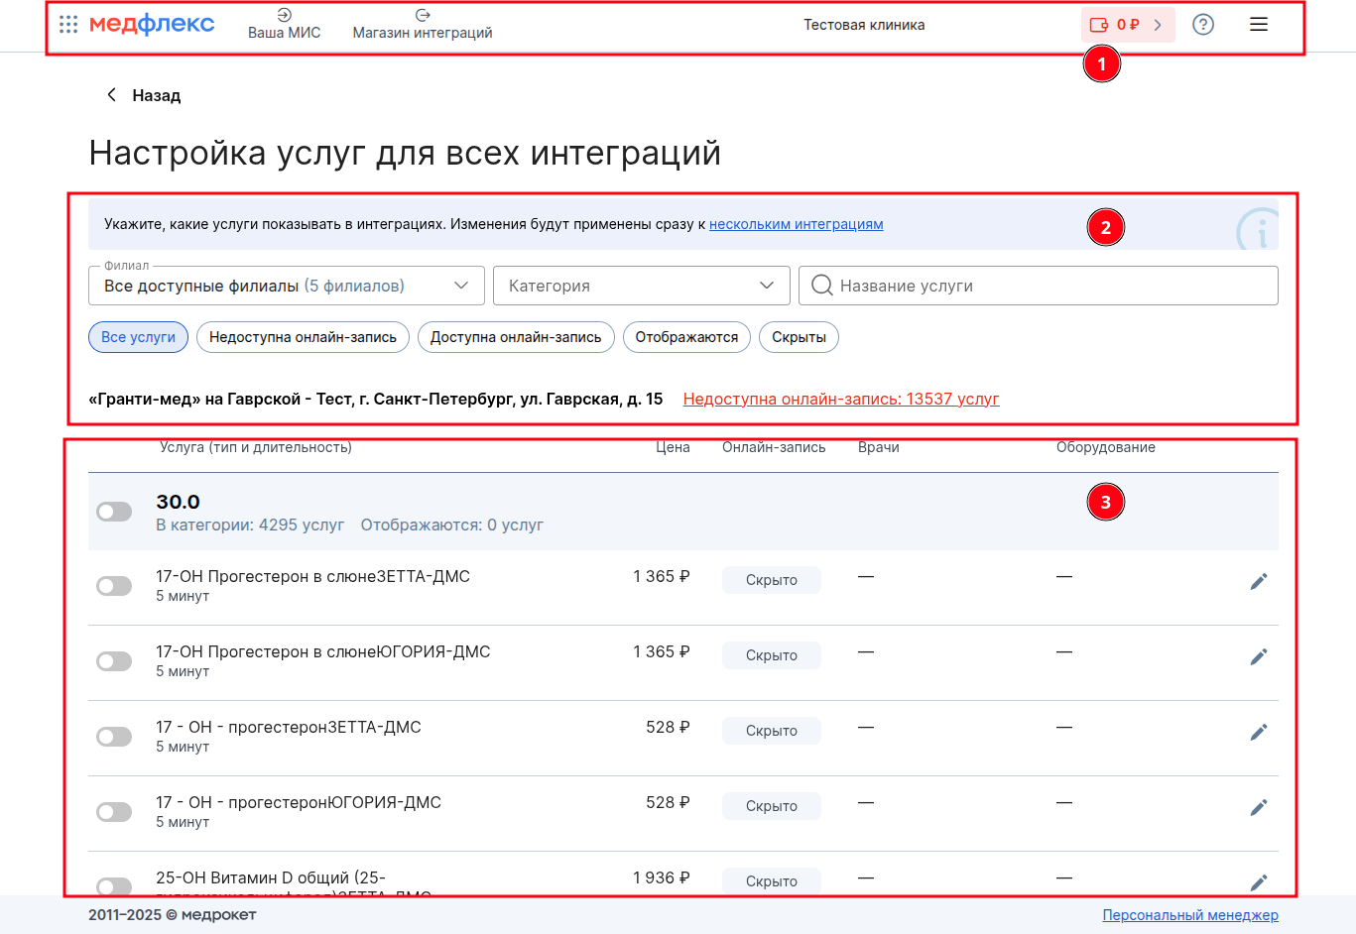Click the 30.0 category title
Screen dimensions: 1356x934
pos(179,502)
